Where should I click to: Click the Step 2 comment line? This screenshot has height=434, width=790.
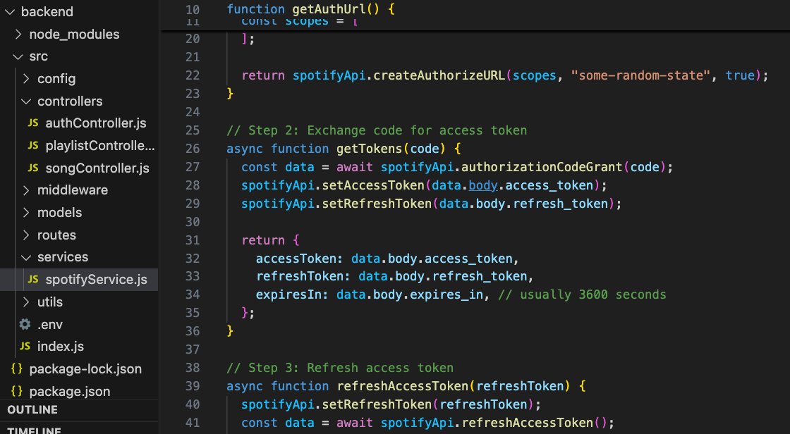coord(377,130)
